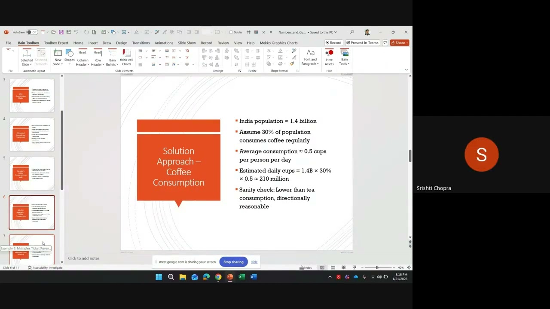Open the comments pane icon
Viewport: 550px width, 309px height.
385,43
